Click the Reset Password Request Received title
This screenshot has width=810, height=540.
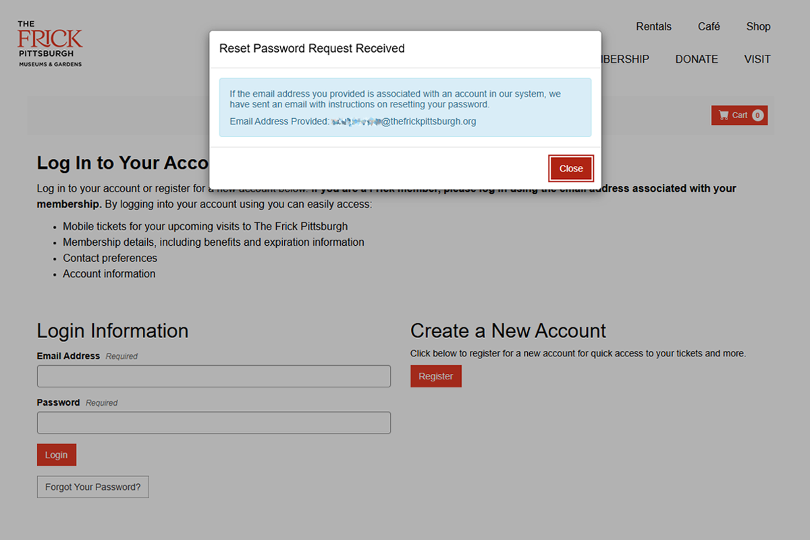[x=312, y=49]
